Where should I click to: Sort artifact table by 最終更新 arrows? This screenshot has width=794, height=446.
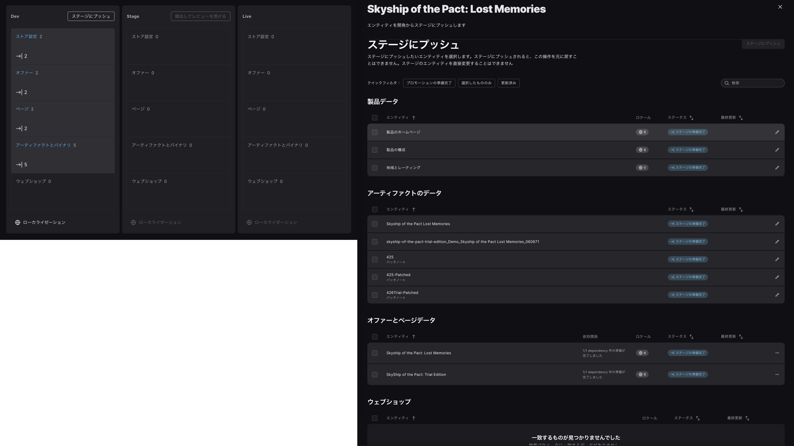(741, 210)
